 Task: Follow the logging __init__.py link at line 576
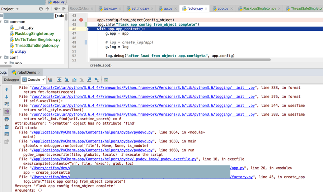click(x=143, y=97)
